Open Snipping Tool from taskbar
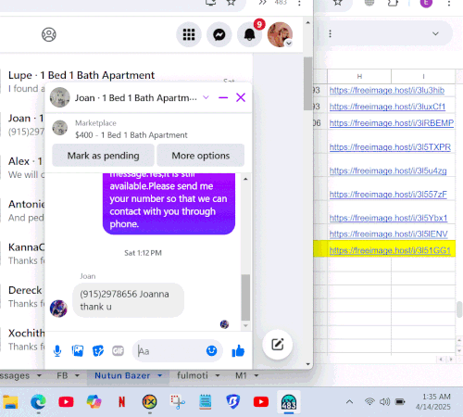This screenshot has height=417, width=463. pos(178,402)
